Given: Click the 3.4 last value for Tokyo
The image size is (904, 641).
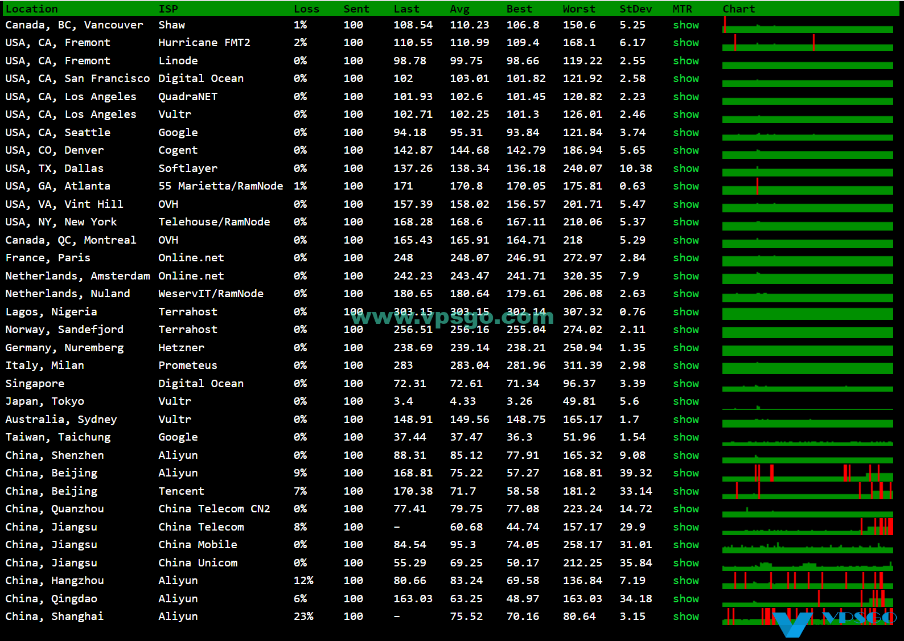Looking at the screenshot, I should [404, 401].
